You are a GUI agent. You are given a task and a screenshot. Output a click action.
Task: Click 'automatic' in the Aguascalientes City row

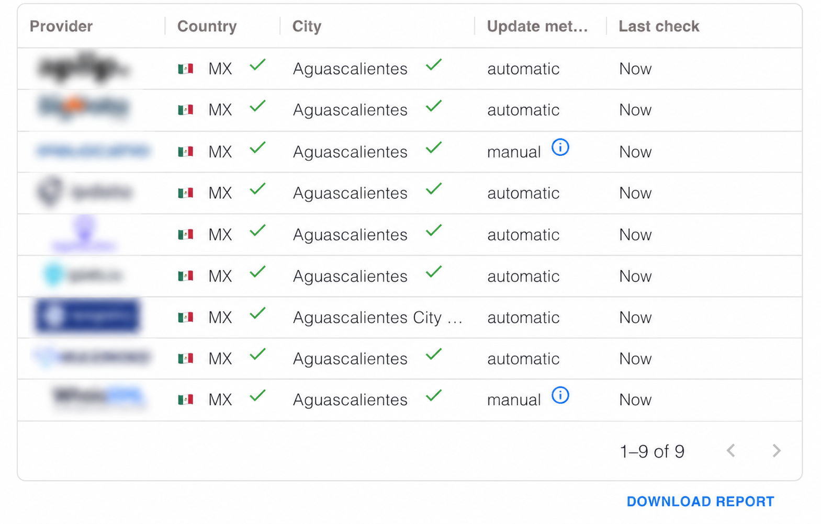coord(523,317)
